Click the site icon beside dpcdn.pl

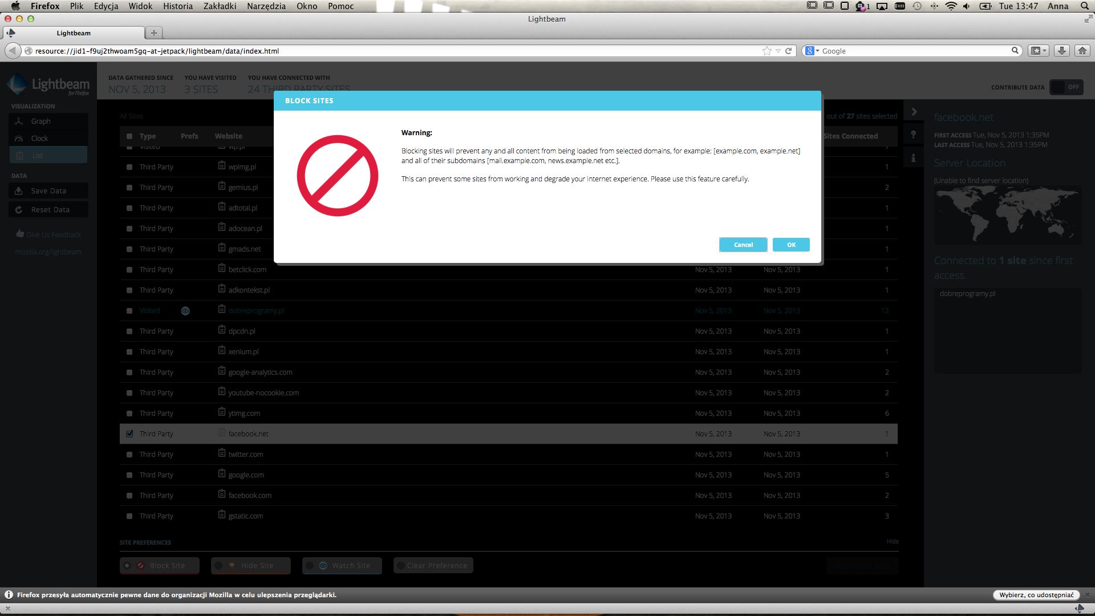[222, 330]
